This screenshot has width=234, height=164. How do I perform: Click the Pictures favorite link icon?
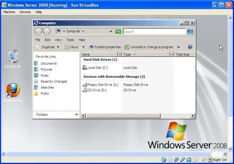[36, 69]
